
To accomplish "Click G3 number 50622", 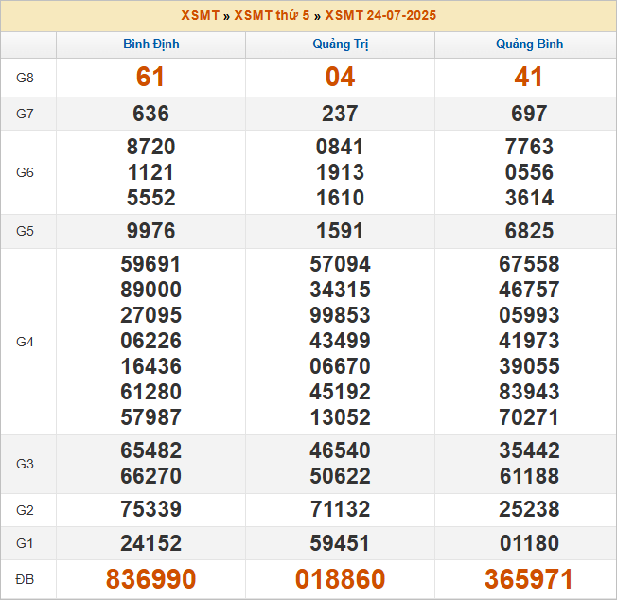I will (x=340, y=476).
